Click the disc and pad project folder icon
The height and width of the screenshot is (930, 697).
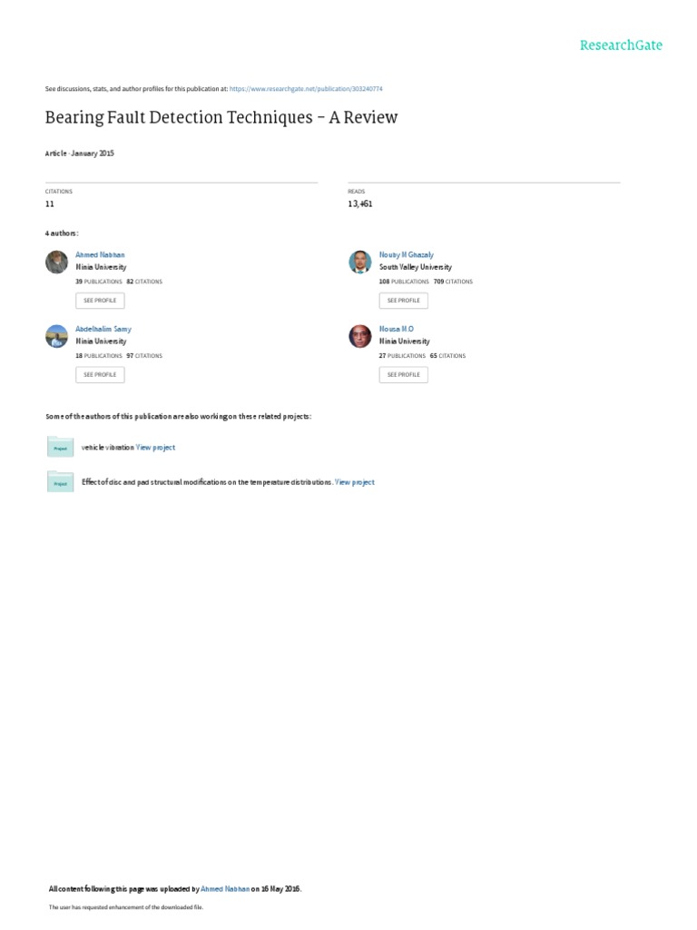click(x=60, y=482)
